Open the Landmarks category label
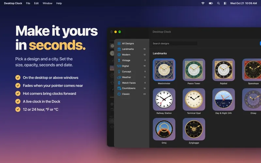The width and height of the screenshot is (261, 163). 128,49
